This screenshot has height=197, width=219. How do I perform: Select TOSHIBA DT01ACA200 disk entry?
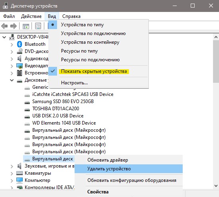[x=55, y=109]
